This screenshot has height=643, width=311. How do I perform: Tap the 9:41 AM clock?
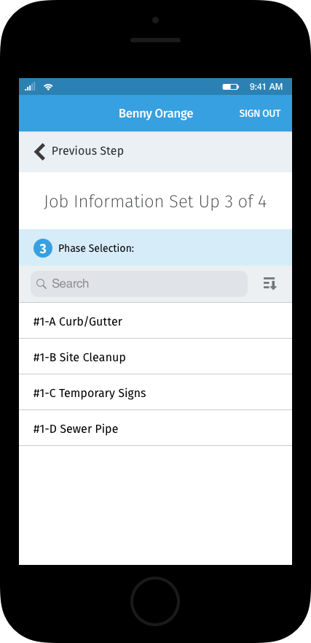point(266,87)
